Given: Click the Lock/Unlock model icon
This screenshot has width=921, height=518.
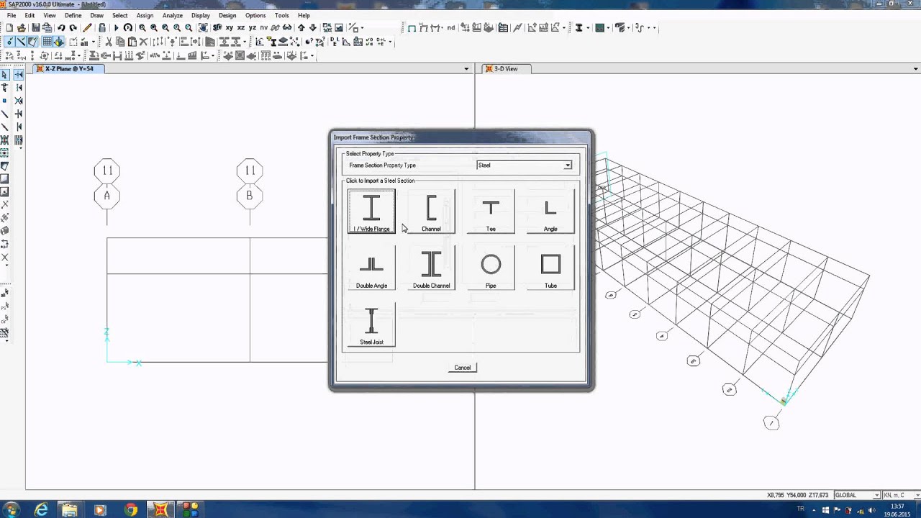Looking at the screenshot, I should coord(101,28).
